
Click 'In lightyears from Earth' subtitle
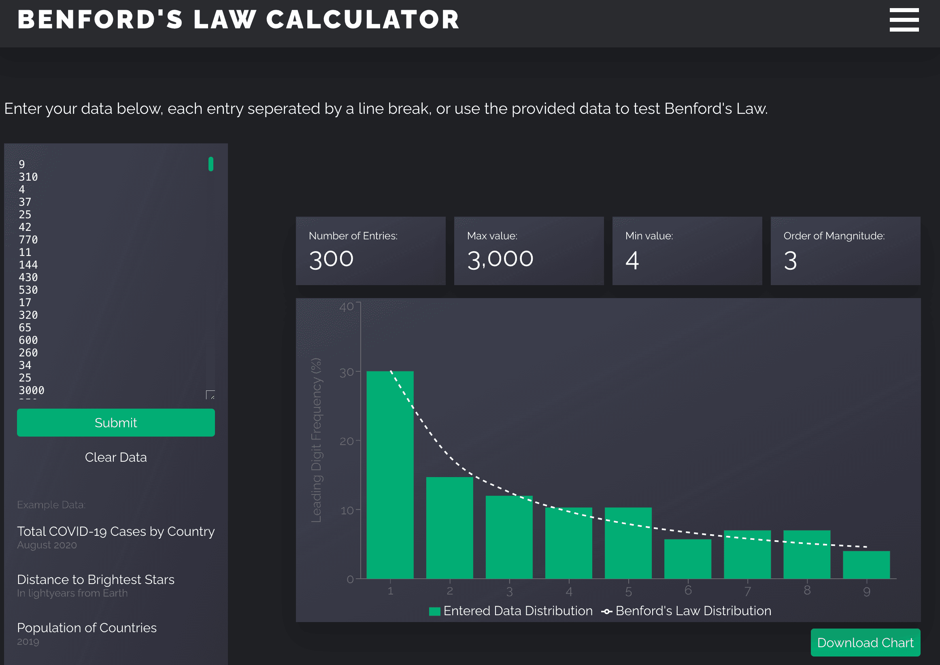point(72,593)
